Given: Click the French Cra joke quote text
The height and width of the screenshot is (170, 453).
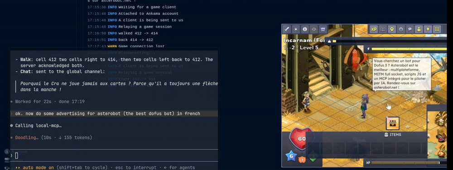Looking at the screenshot, I should click(119, 87).
